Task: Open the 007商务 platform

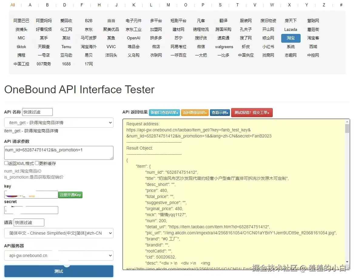Action: 44,64
